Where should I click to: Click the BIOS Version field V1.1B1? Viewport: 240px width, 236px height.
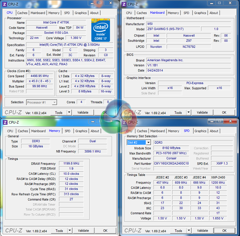[x=188, y=65]
